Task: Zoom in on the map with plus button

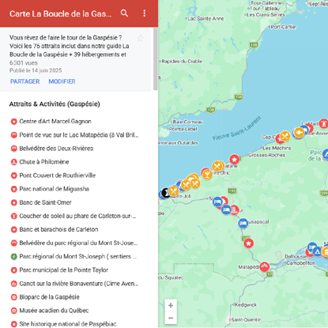Action: pos(171,305)
